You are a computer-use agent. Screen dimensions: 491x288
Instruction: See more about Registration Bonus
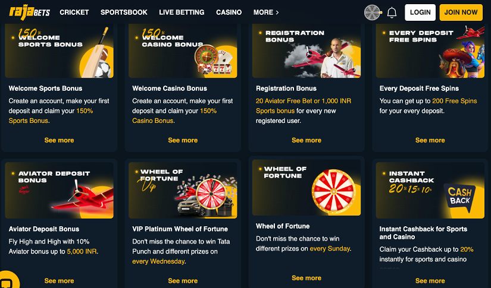(307, 140)
